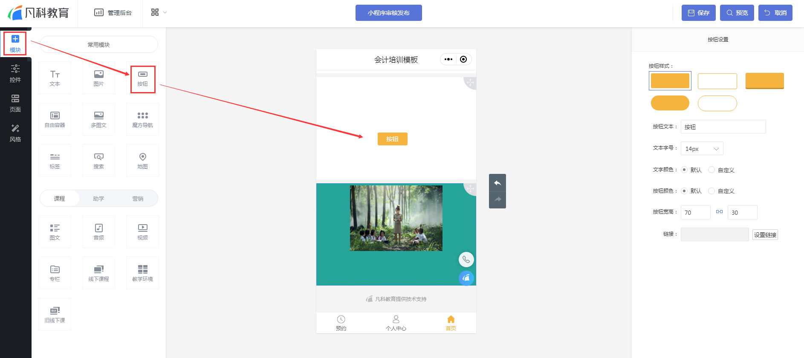Choose the solid orange pill button style
The image size is (804, 358).
coord(670,103)
